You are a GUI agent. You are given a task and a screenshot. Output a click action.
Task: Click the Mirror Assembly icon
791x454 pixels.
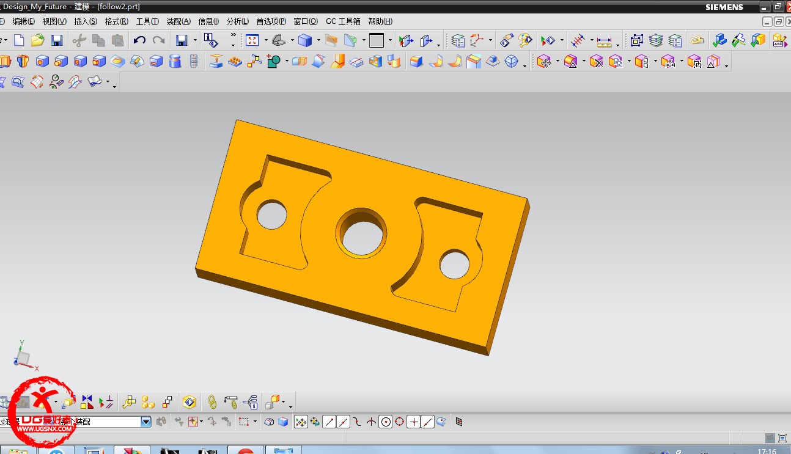coord(87,402)
